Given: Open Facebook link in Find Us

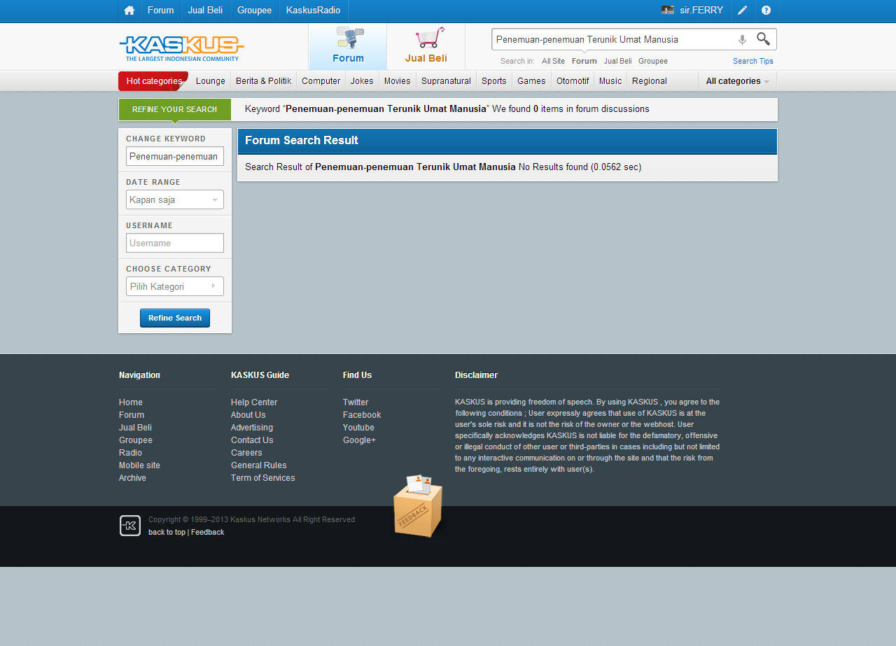Looking at the screenshot, I should point(362,415).
